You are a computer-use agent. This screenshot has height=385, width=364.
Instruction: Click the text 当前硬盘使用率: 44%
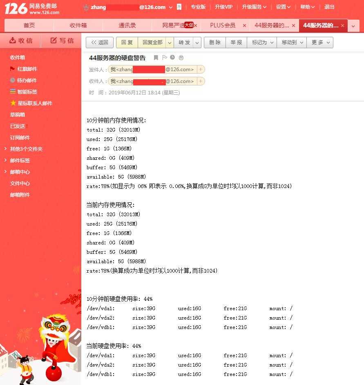(x=114, y=346)
